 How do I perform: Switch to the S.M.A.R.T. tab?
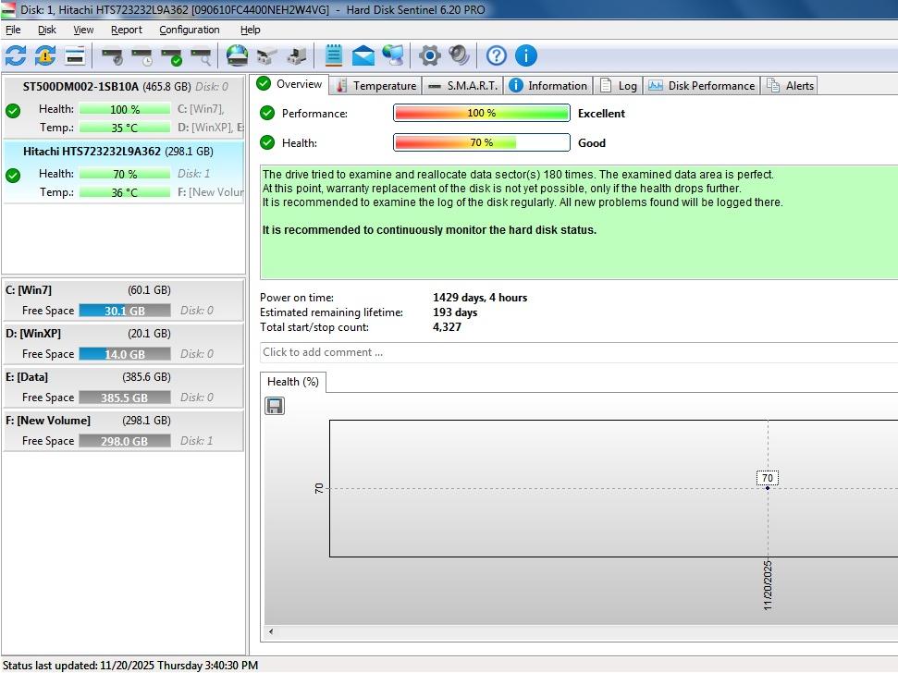pos(462,85)
